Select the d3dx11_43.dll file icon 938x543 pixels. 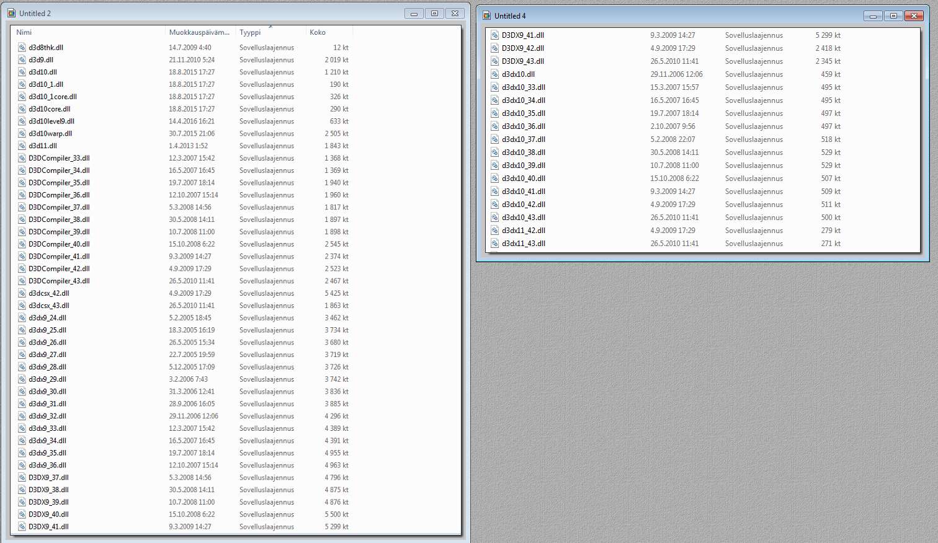tap(494, 244)
